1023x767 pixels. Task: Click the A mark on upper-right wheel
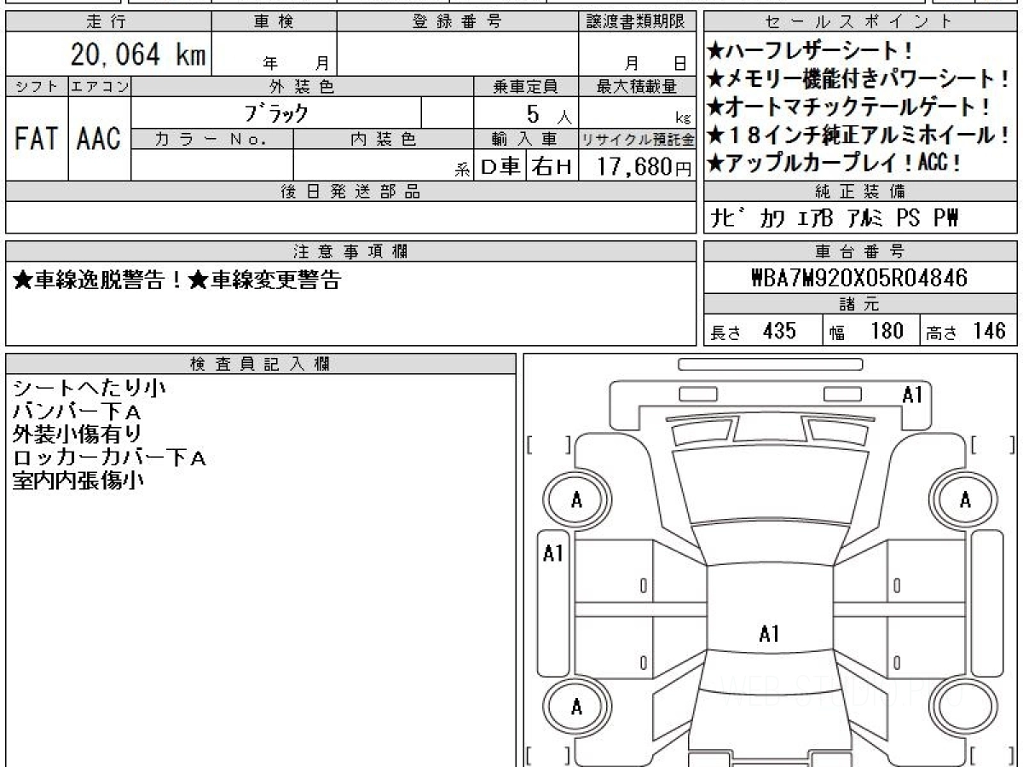(965, 500)
